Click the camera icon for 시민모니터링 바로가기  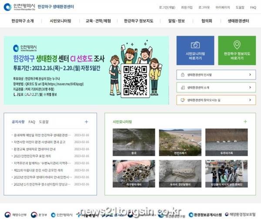point(195,45)
